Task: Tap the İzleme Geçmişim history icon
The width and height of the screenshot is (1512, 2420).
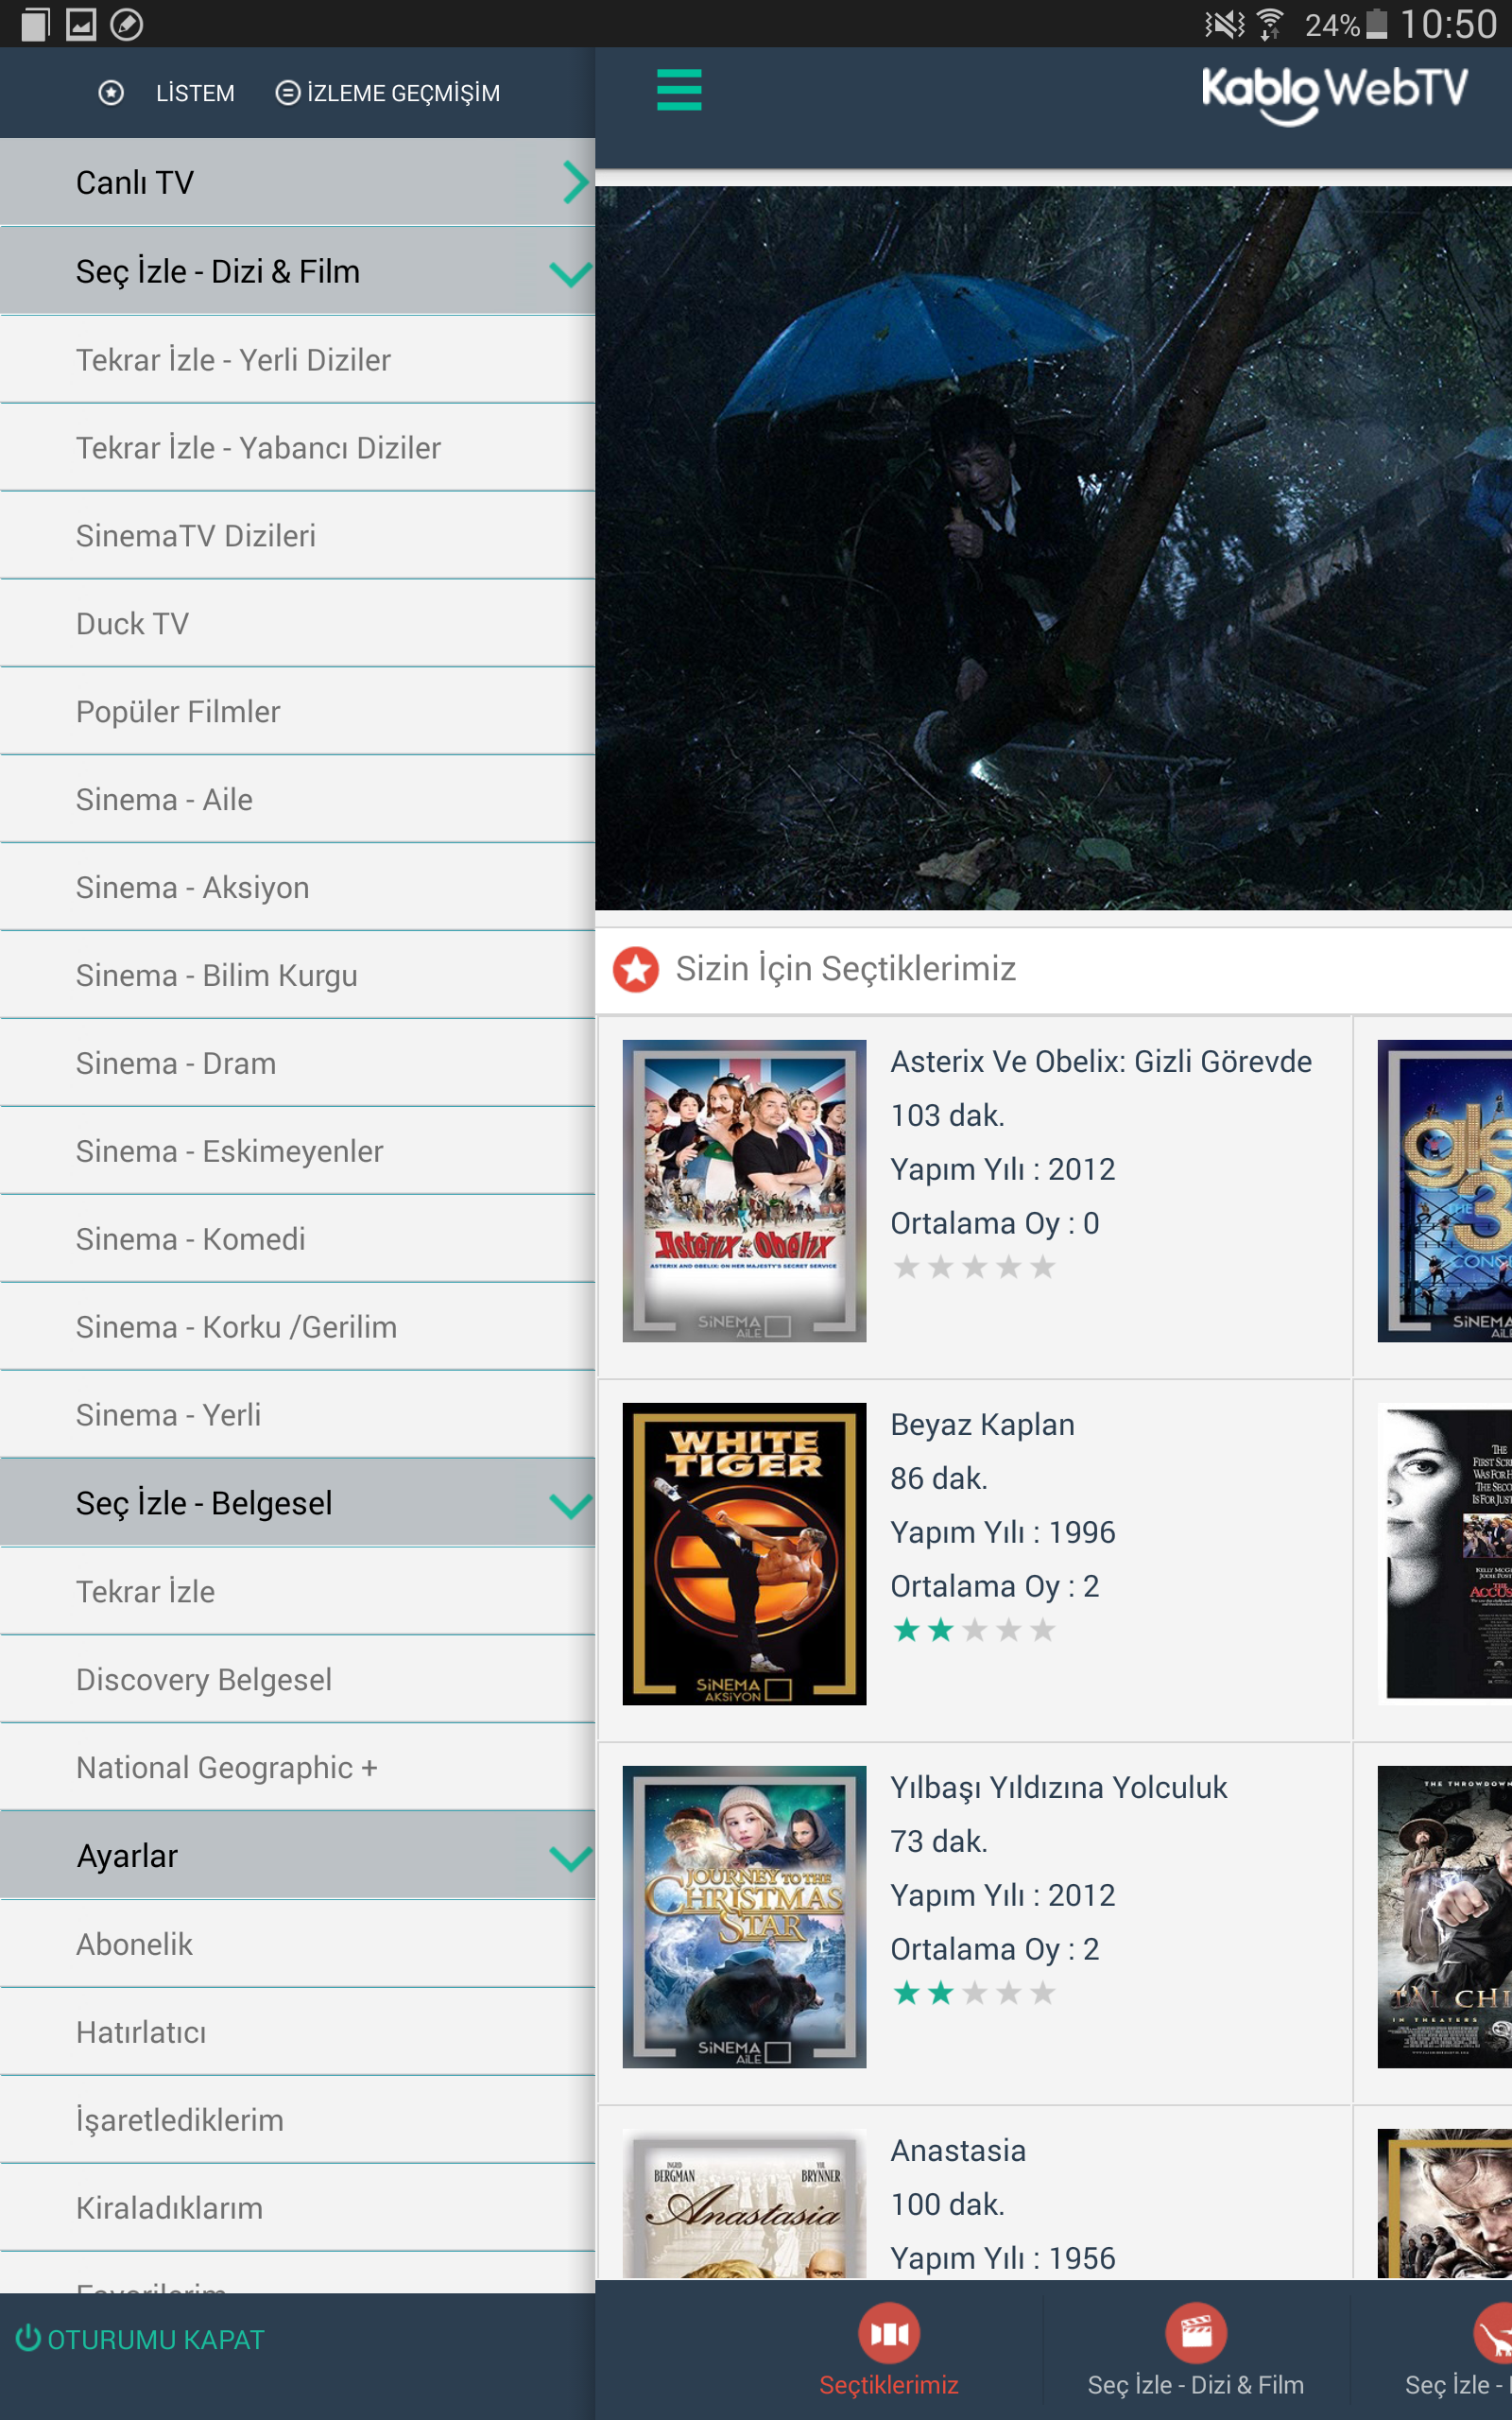Action: click(x=287, y=93)
